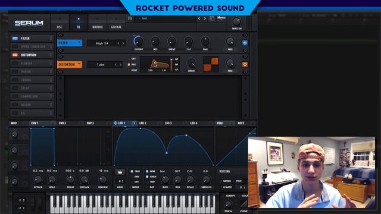The width and height of the screenshot is (381, 214).
Task: Select previous distortion type arrow beside Tube
Action: [x=115, y=65]
